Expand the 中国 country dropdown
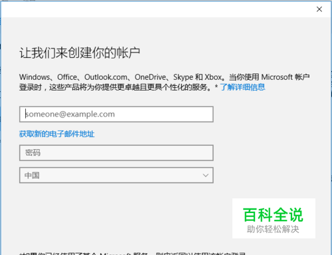The width and height of the screenshot is (332, 255). [x=116, y=175]
